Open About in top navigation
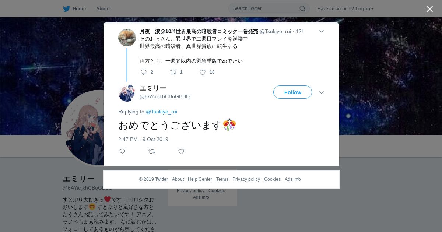Screen dimensions: 442x232 pyautogui.click(x=103, y=9)
